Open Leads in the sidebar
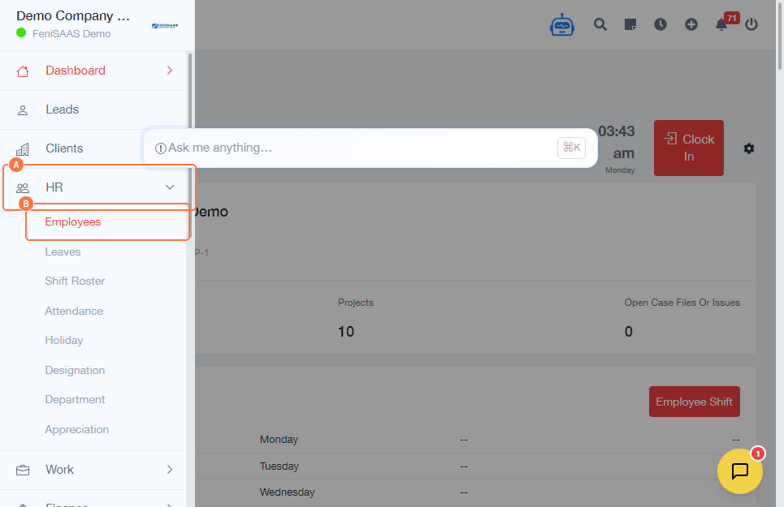 62,110
